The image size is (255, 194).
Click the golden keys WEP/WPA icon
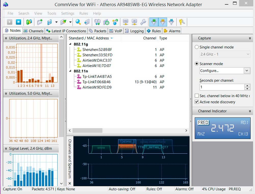click(182, 22)
